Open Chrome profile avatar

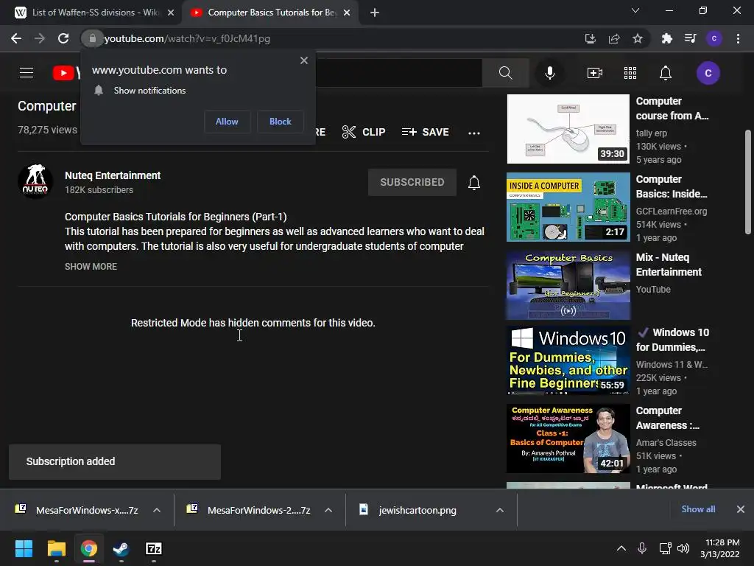click(x=714, y=38)
